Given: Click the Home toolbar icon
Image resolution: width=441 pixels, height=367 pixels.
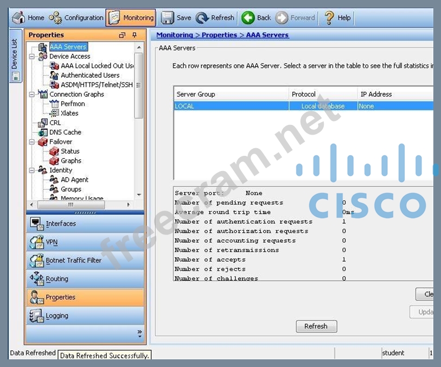Looking at the screenshot, I should (18, 18).
